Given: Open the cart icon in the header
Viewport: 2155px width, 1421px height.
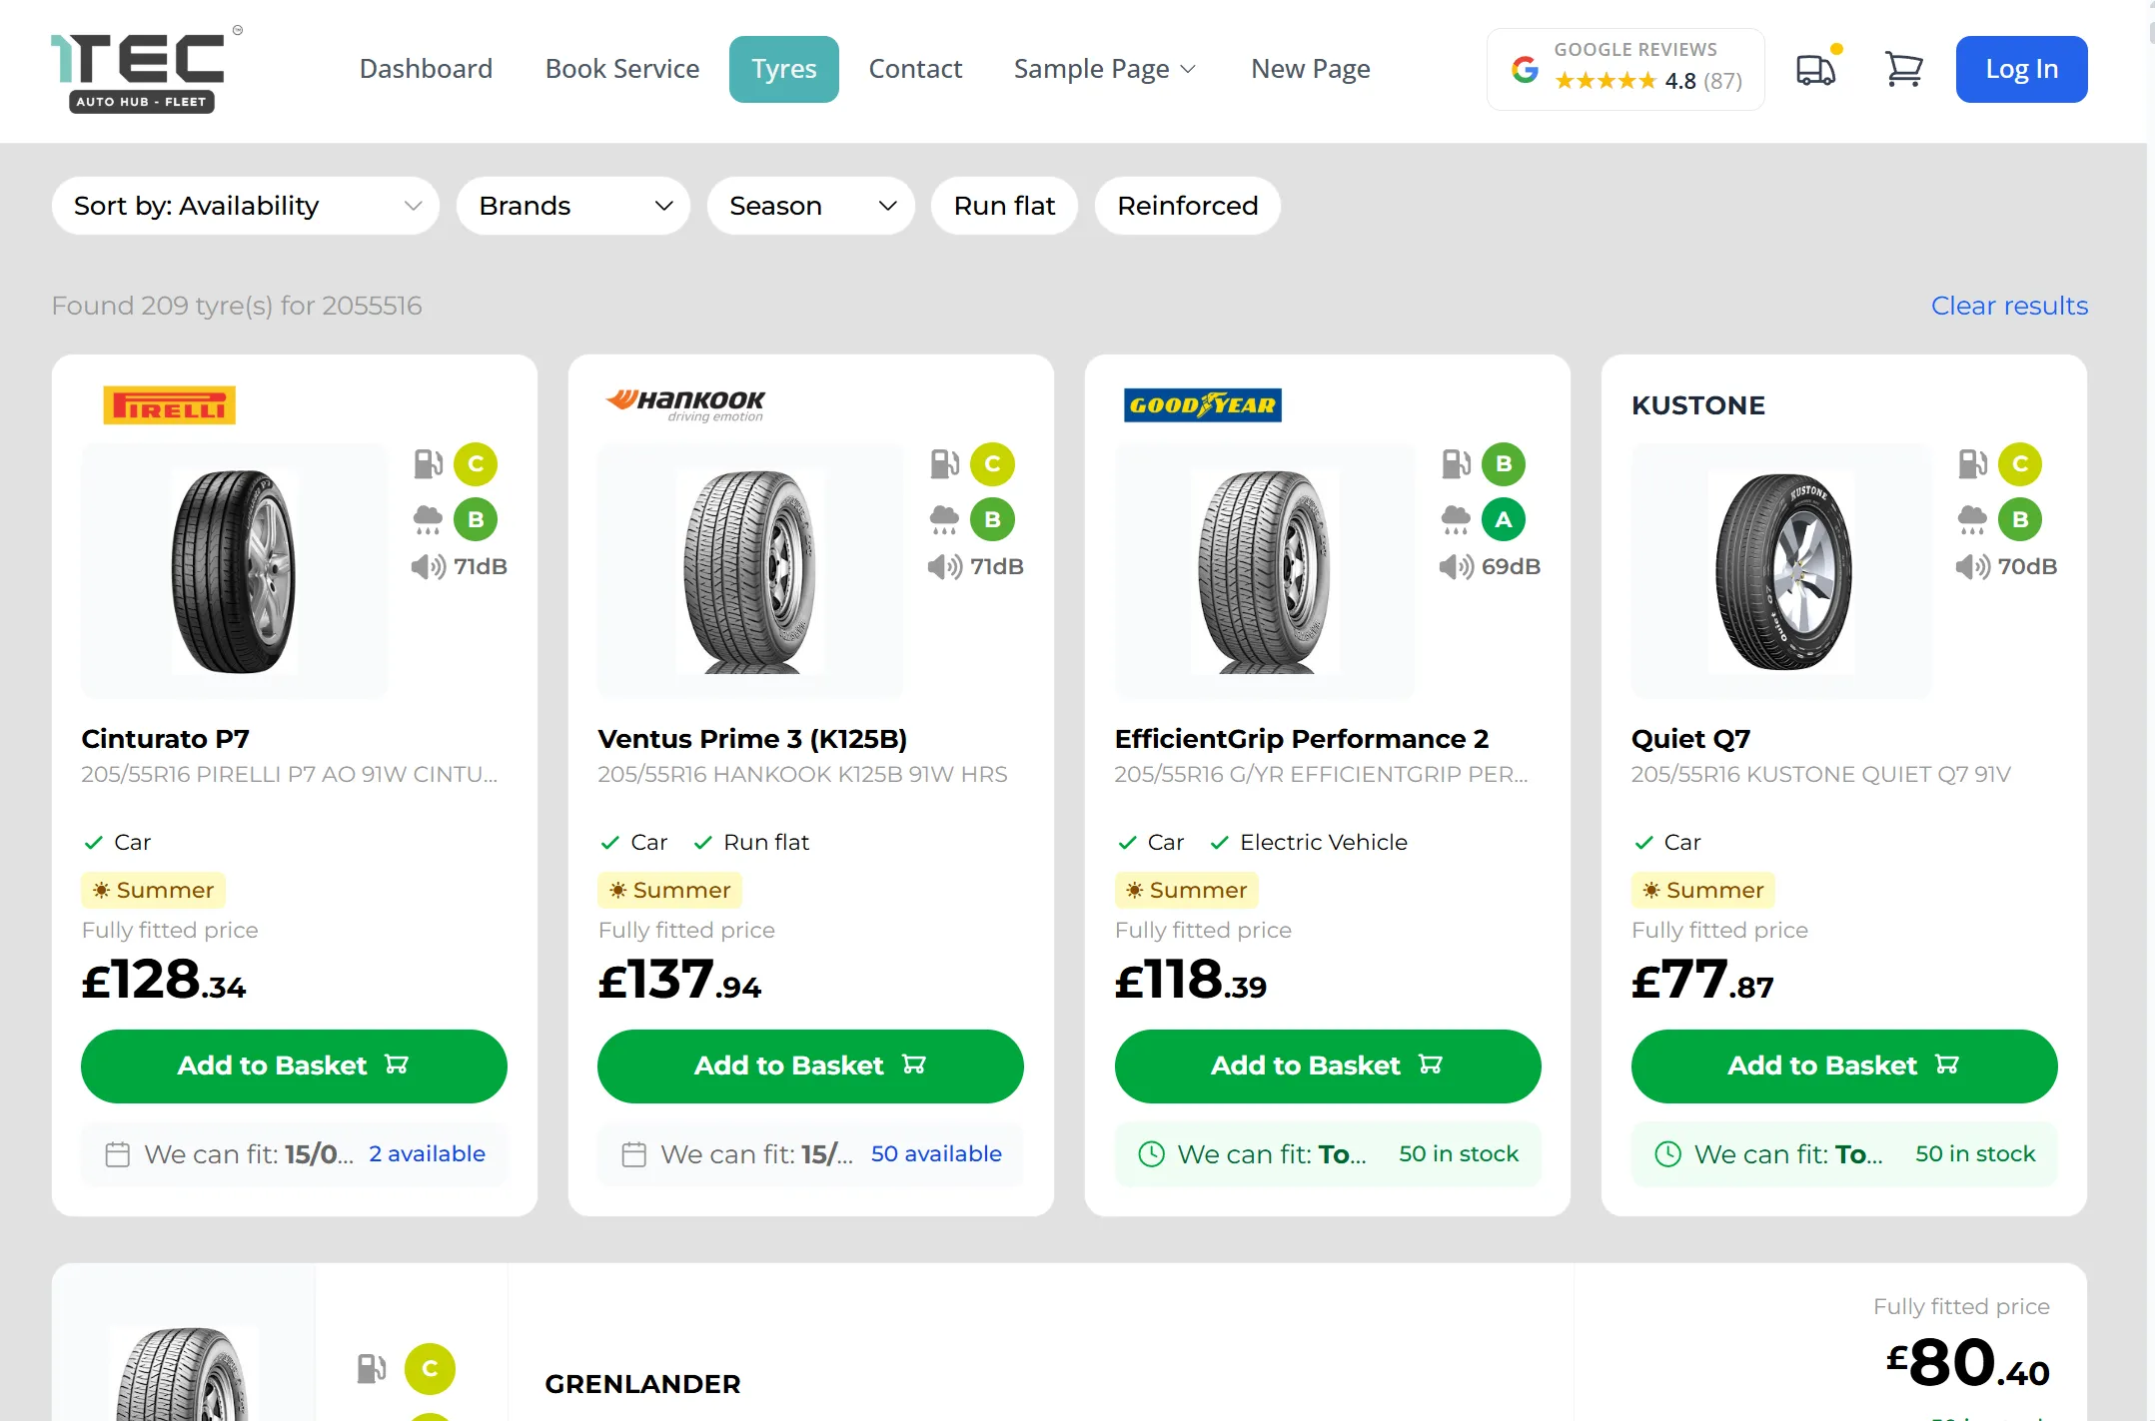Looking at the screenshot, I should 1903,69.
